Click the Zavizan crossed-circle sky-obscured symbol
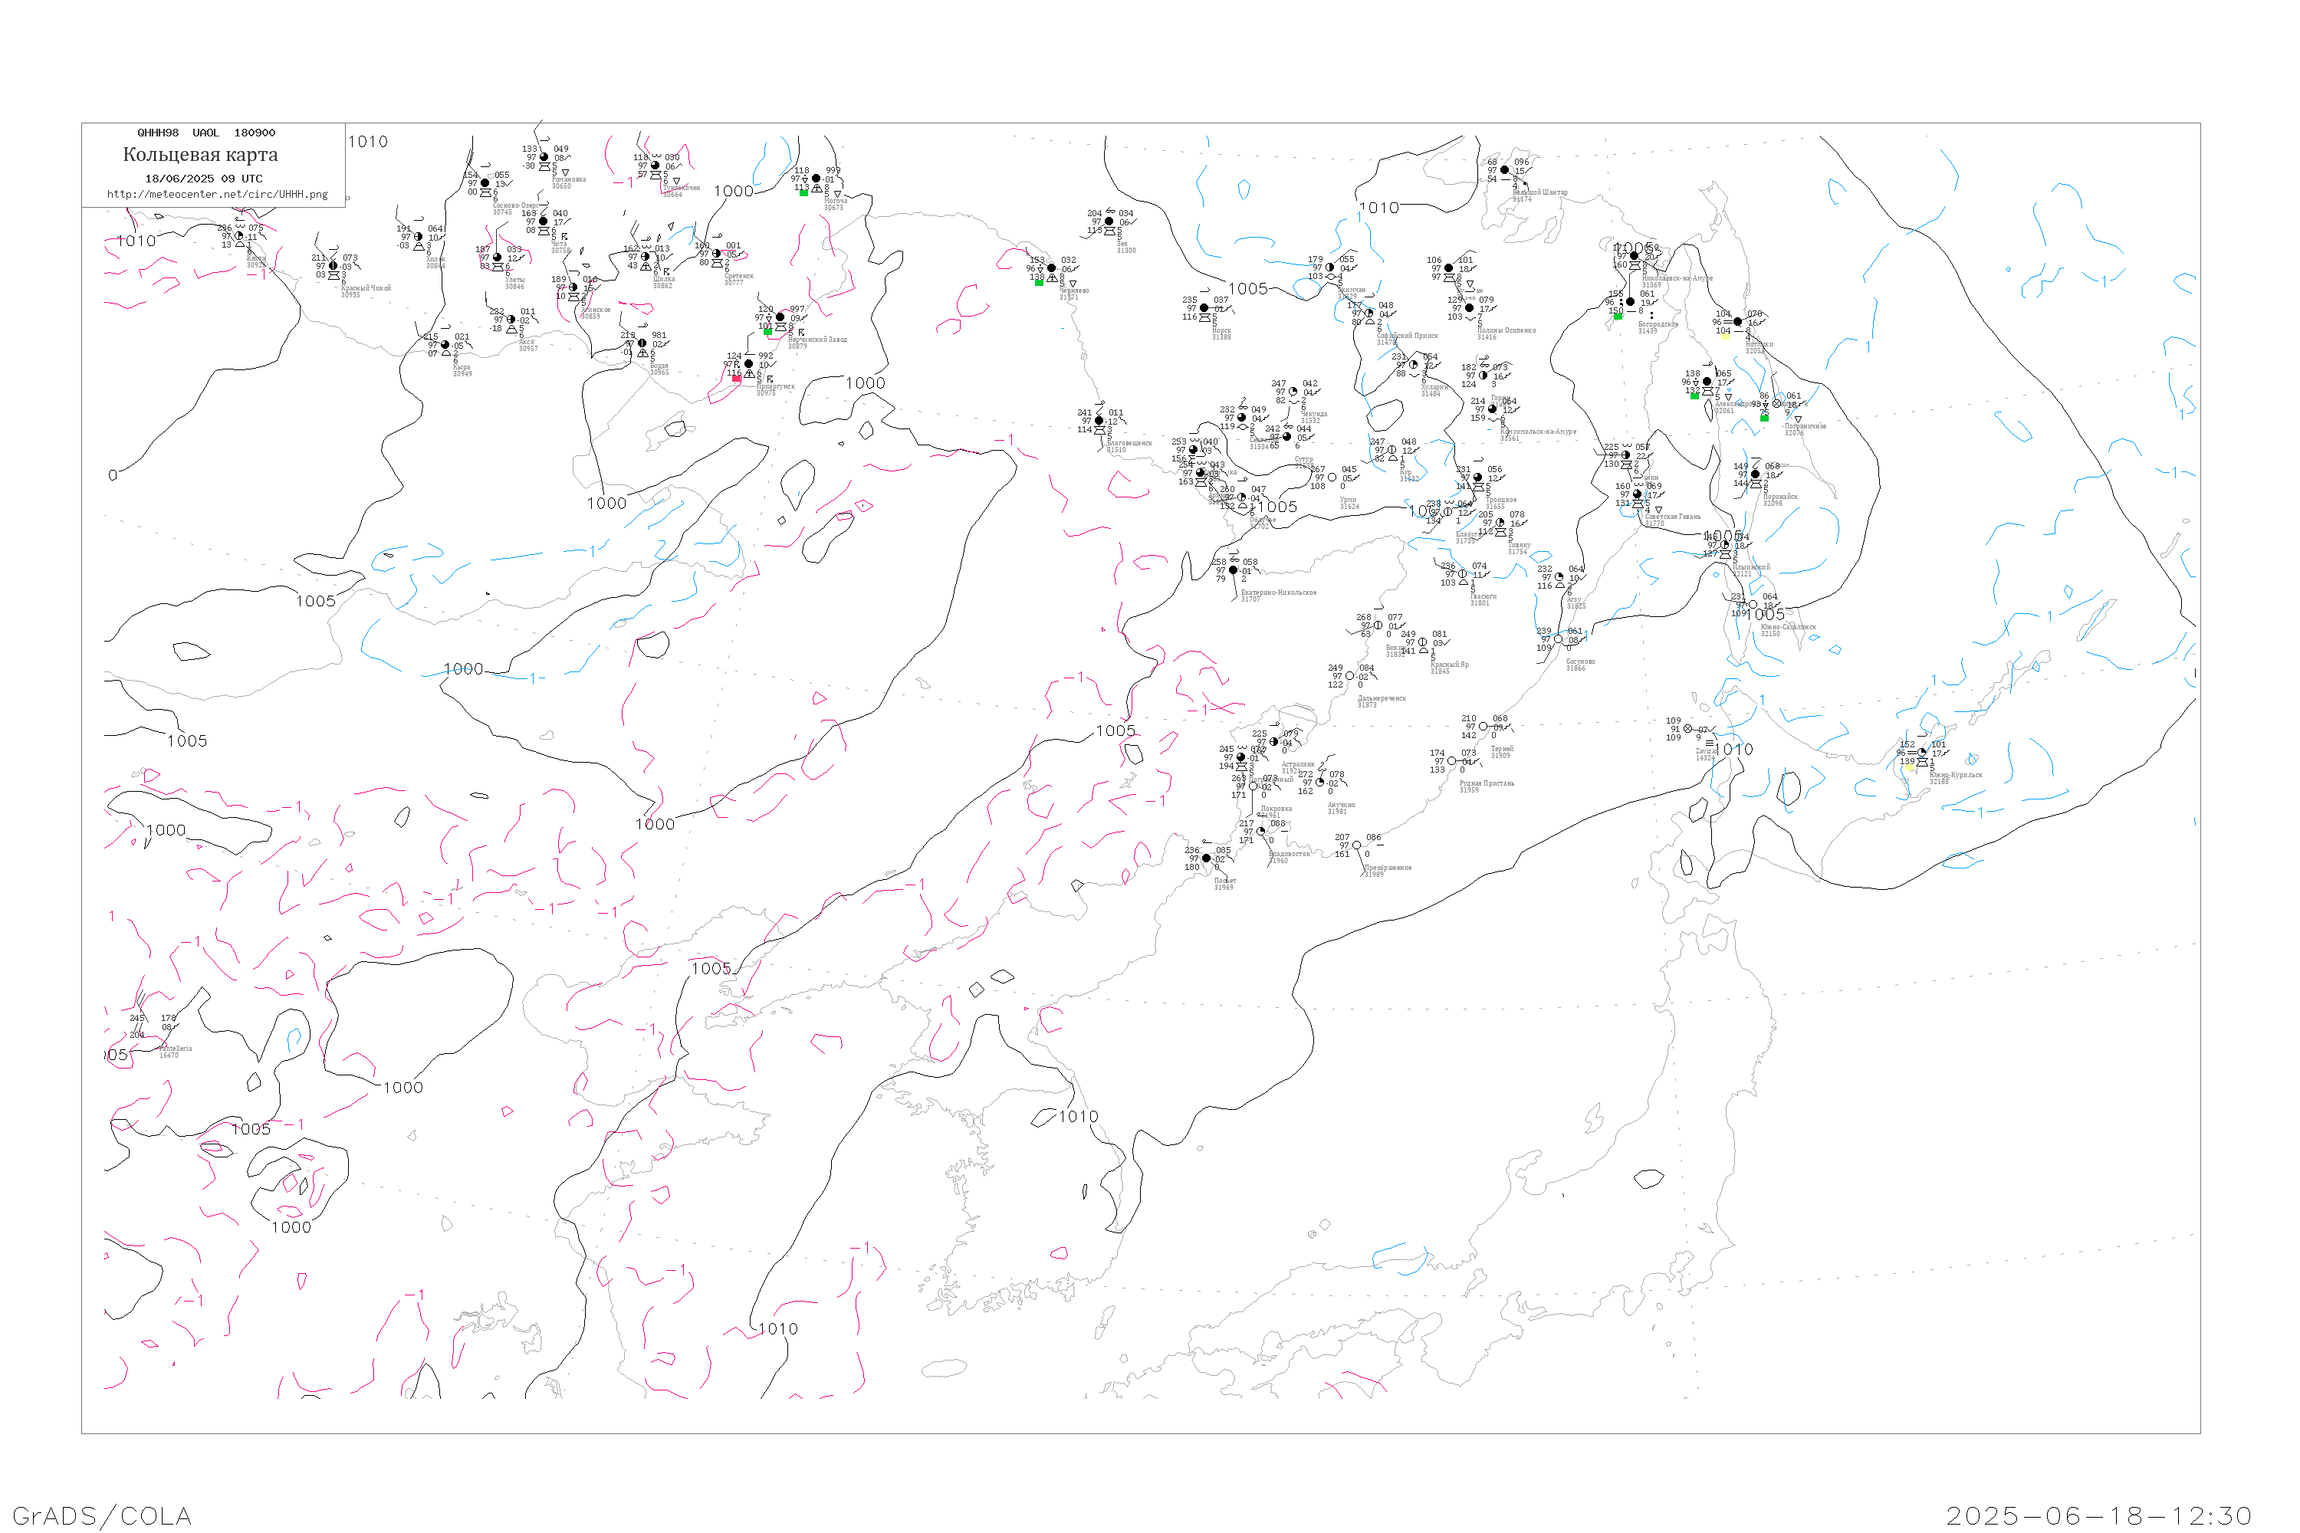The height and width of the screenshot is (1533, 2300). point(1688,728)
